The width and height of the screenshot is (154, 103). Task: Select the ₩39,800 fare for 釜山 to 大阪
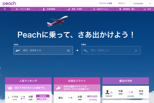92,96
